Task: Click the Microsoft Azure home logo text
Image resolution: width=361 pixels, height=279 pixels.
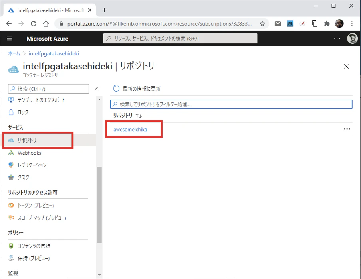Action: coord(48,39)
